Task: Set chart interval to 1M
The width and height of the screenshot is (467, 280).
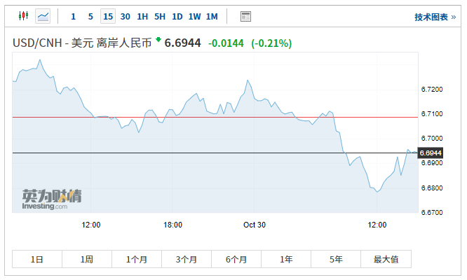Action: click(212, 16)
